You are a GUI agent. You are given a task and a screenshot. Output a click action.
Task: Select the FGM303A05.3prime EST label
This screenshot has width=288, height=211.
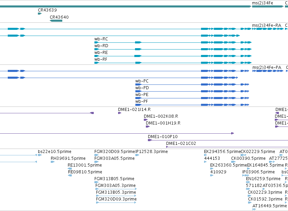[x=115, y=186]
